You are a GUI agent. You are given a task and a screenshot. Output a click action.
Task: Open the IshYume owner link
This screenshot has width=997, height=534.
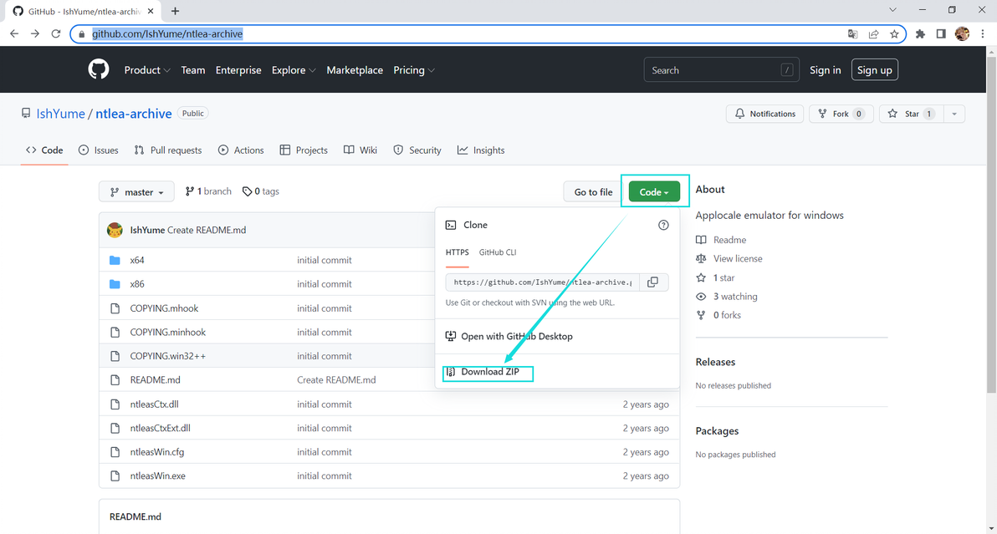60,114
